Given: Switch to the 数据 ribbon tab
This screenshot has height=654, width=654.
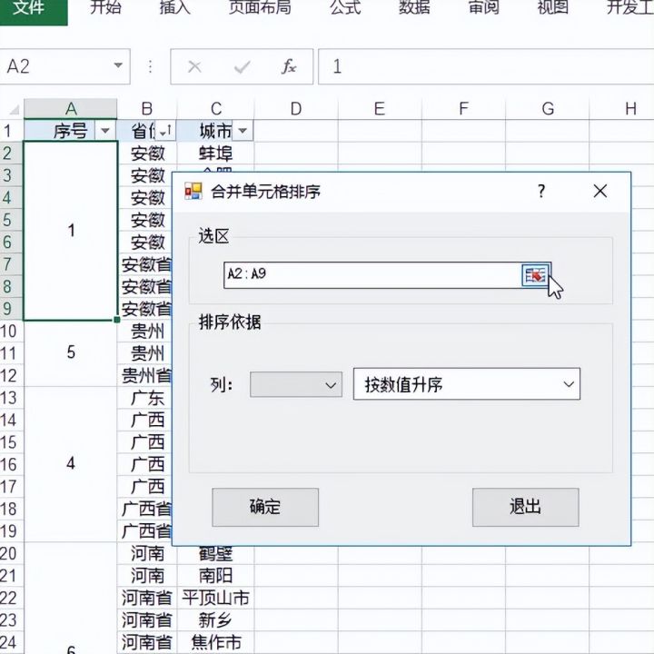Looking at the screenshot, I should pyautogui.click(x=414, y=7).
